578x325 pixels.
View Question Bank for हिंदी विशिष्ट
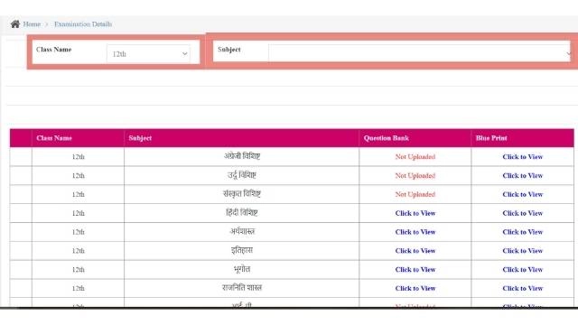click(415, 213)
